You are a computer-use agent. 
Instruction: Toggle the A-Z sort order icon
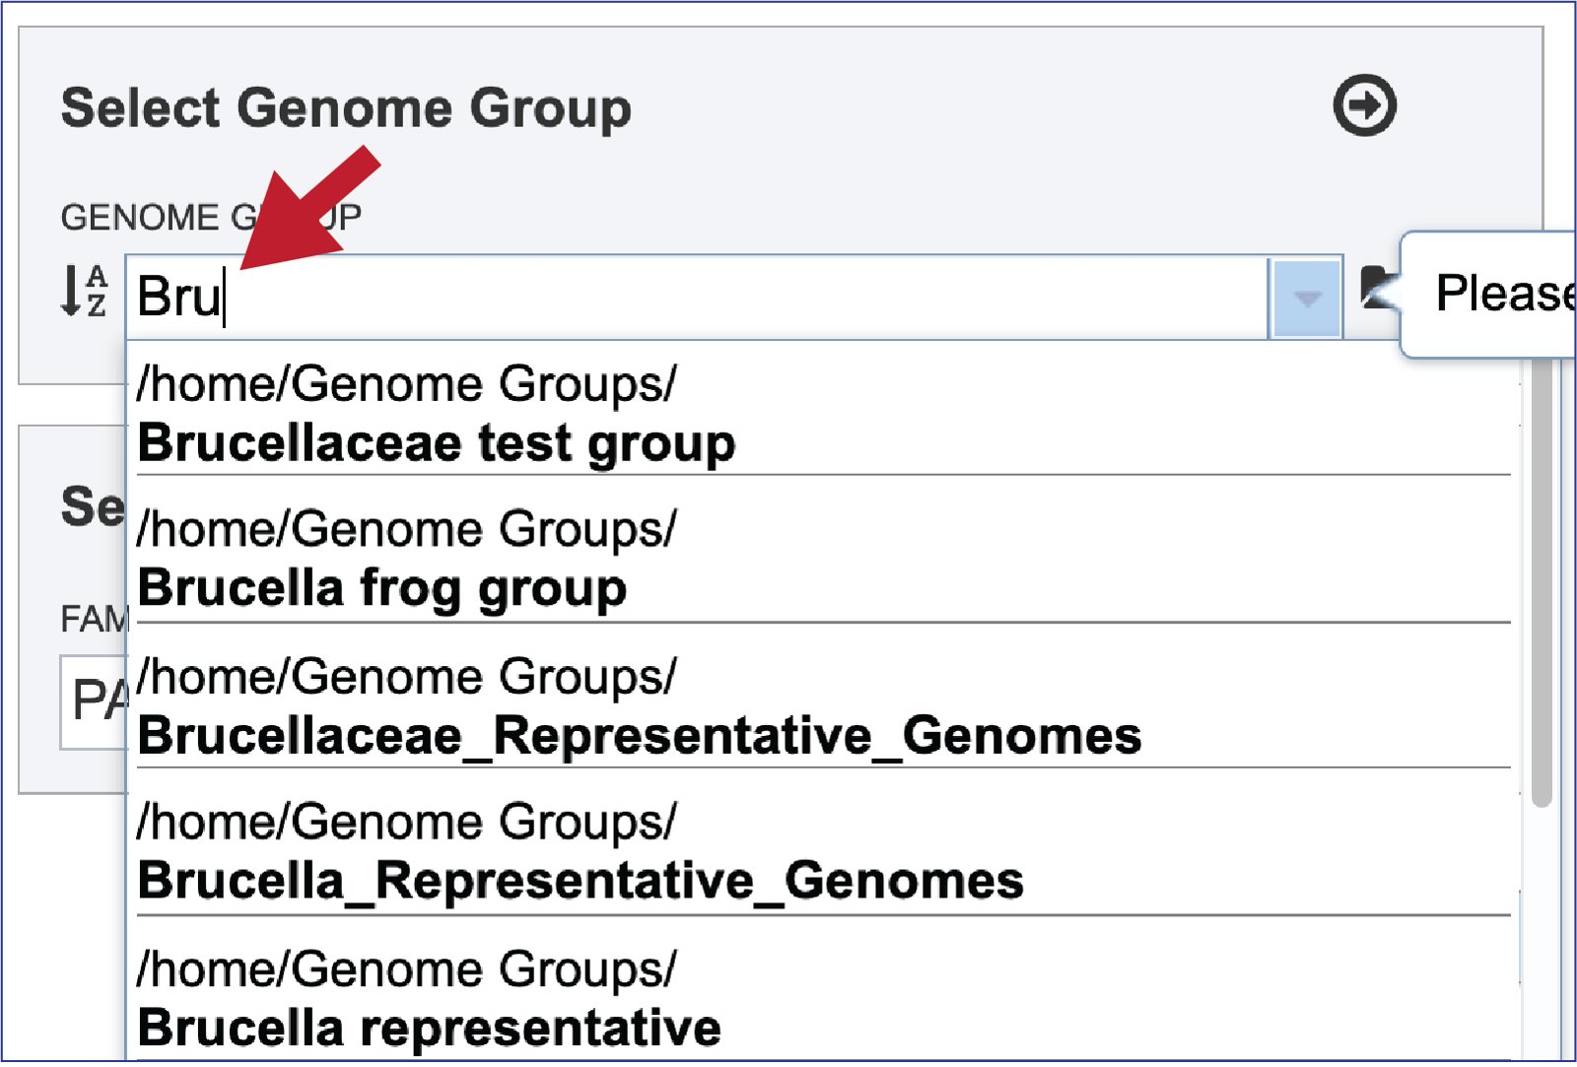tap(84, 291)
